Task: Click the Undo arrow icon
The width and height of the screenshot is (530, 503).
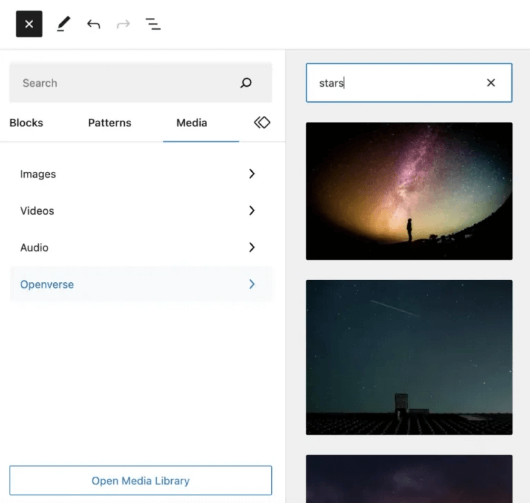Action: (x=94, y=24)
